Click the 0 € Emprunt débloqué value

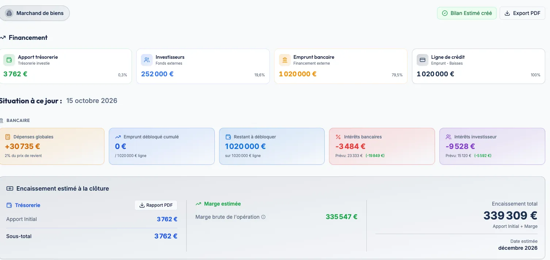pos(121,146)
